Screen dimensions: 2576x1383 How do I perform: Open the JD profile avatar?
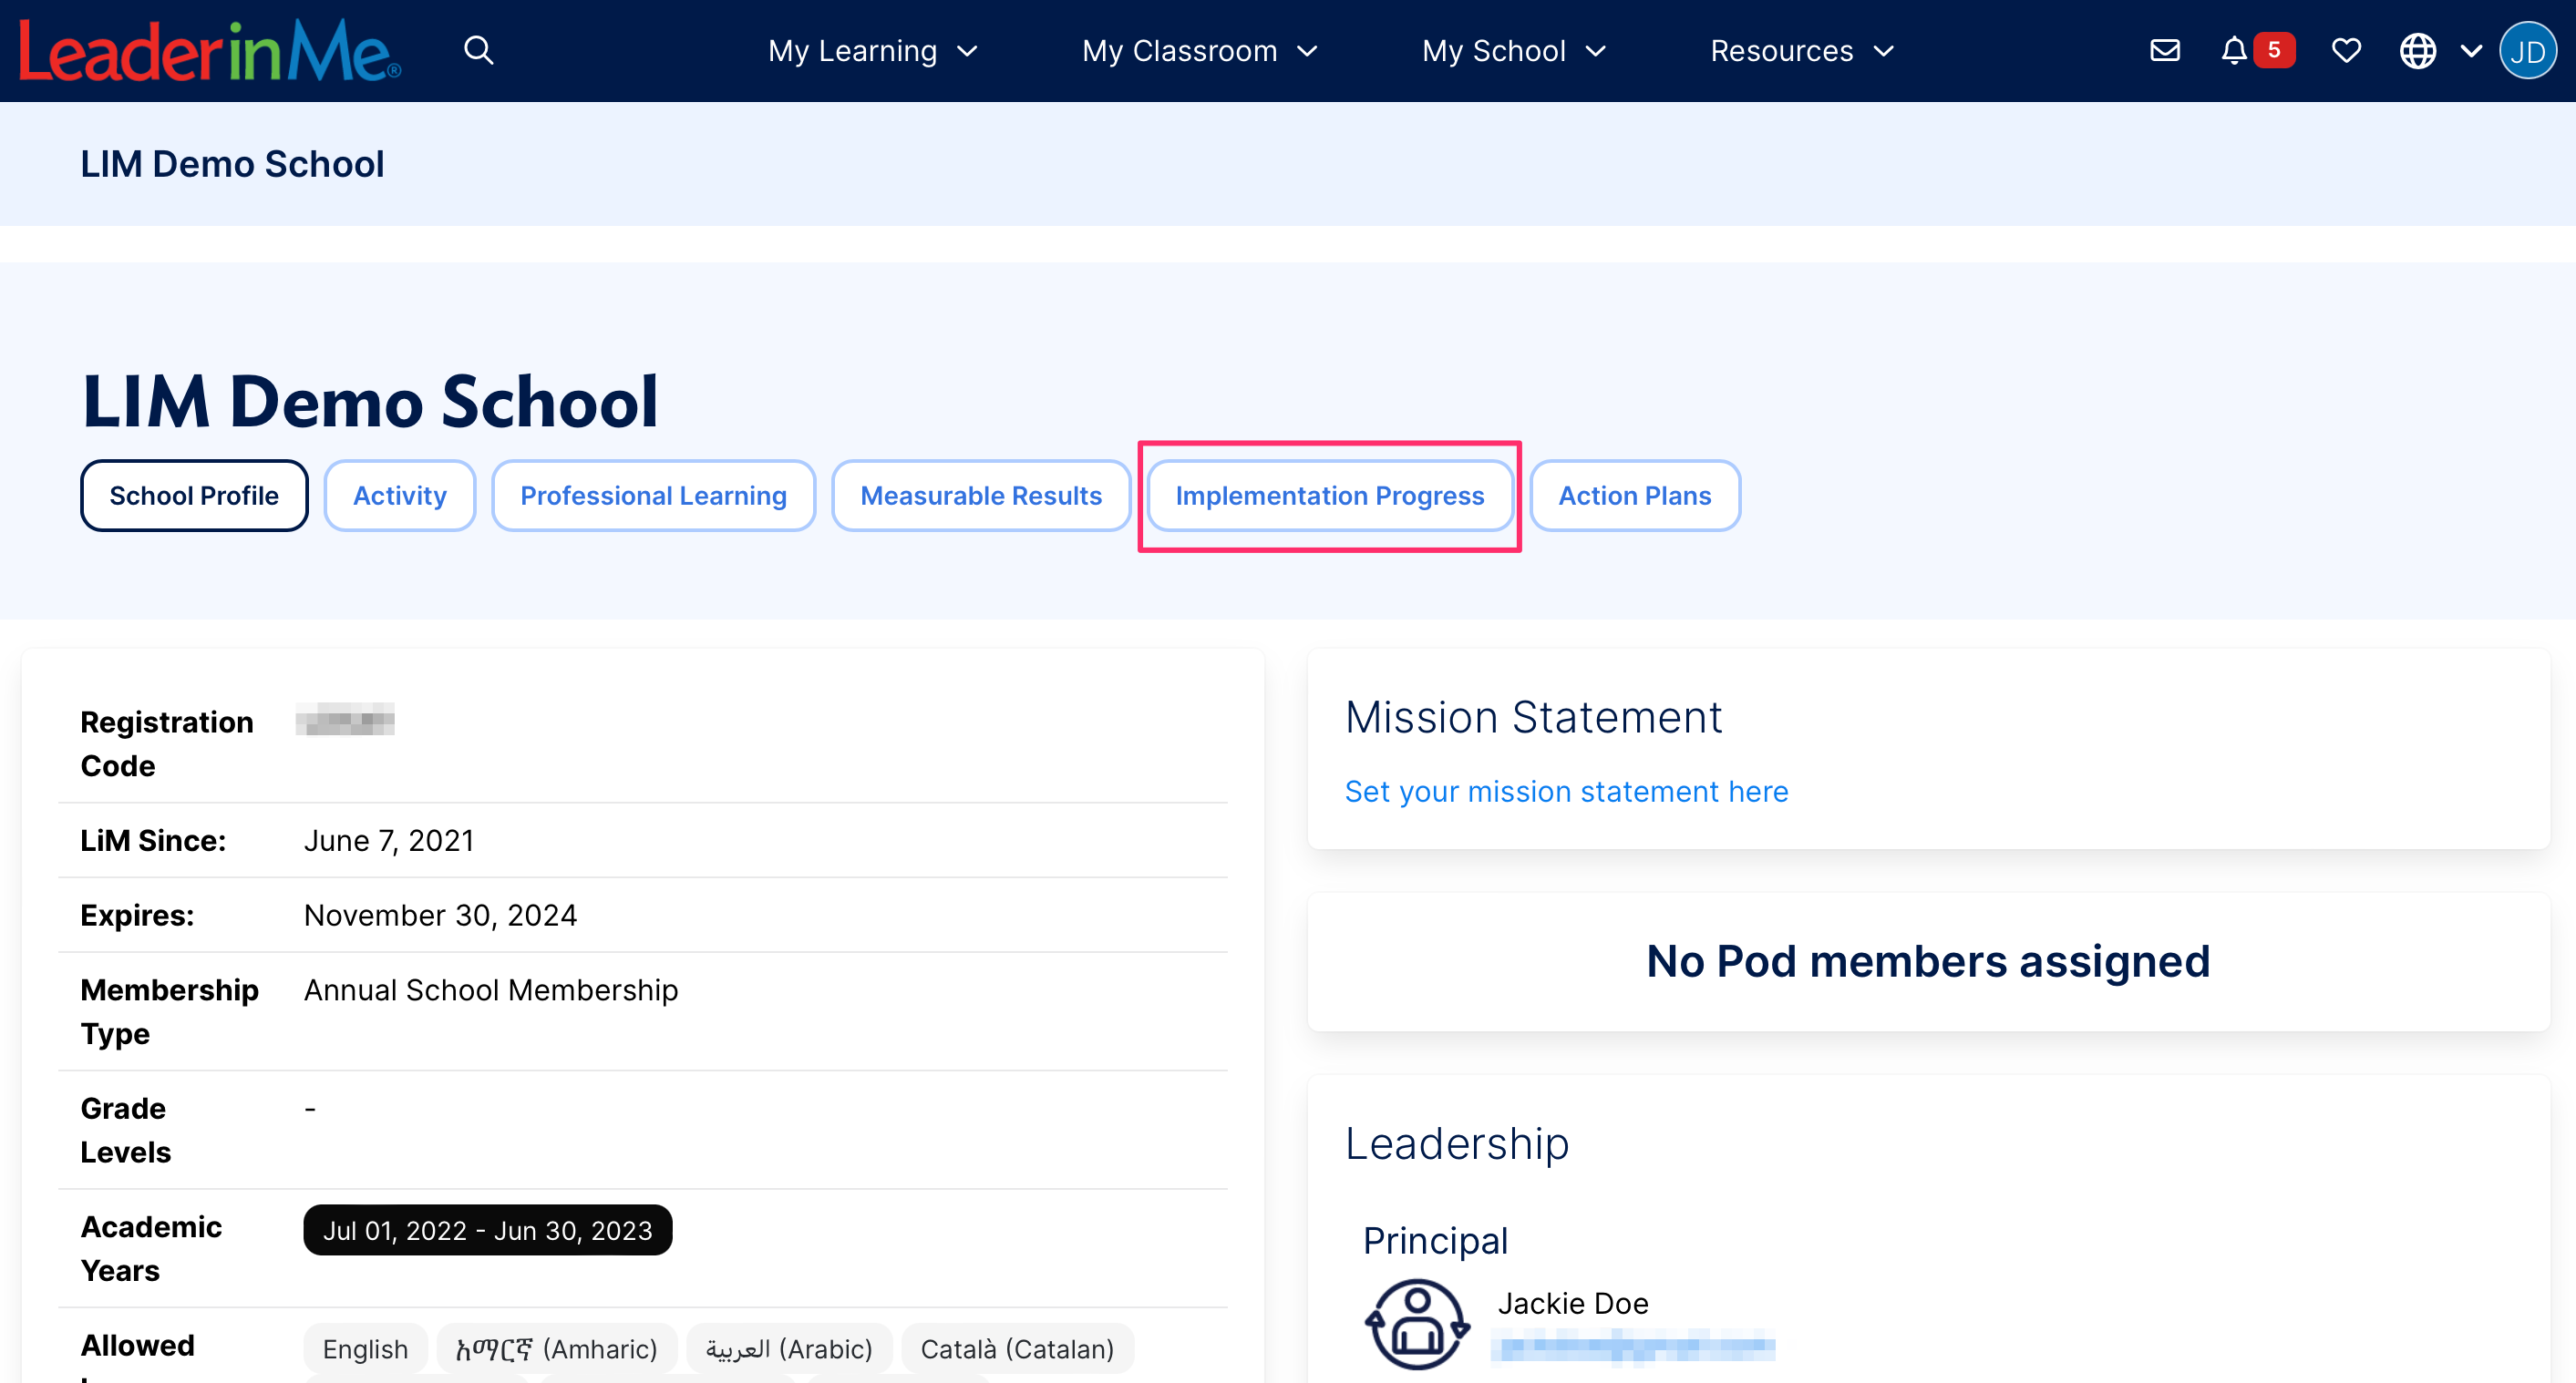[x=2528, y=50]
